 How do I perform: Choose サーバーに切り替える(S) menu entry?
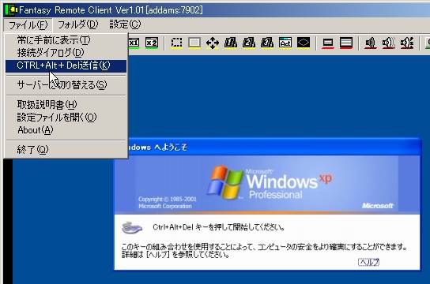[x=66, y=85]
